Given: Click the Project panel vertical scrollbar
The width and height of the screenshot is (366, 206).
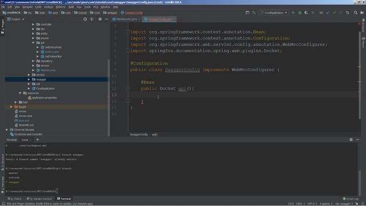Looking at the screenshot, I should pos(109,98).
